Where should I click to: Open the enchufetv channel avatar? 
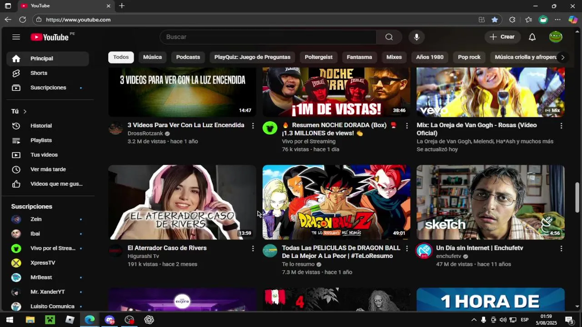click(x=424, y=251)
